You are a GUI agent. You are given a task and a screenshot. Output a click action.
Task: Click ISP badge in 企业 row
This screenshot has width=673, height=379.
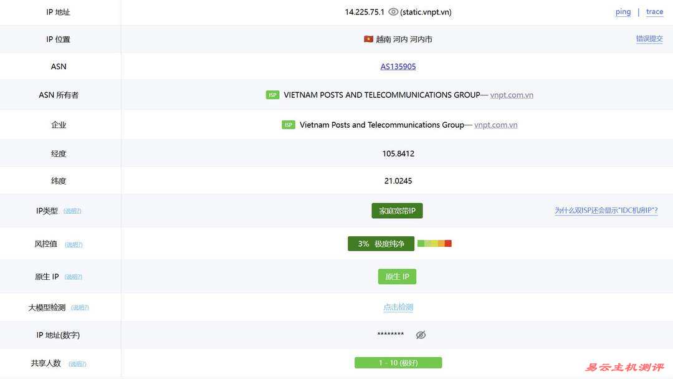289,125
